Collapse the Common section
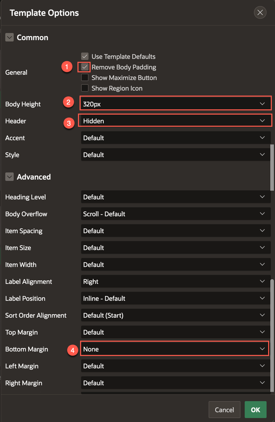Viewport: 275px width, 422px height. click(x=10, y=38)
